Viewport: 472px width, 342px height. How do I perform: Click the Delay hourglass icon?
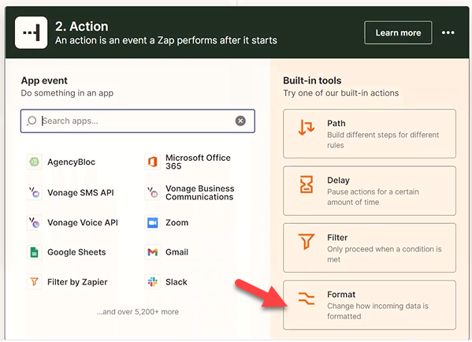[x=307, y=184]
